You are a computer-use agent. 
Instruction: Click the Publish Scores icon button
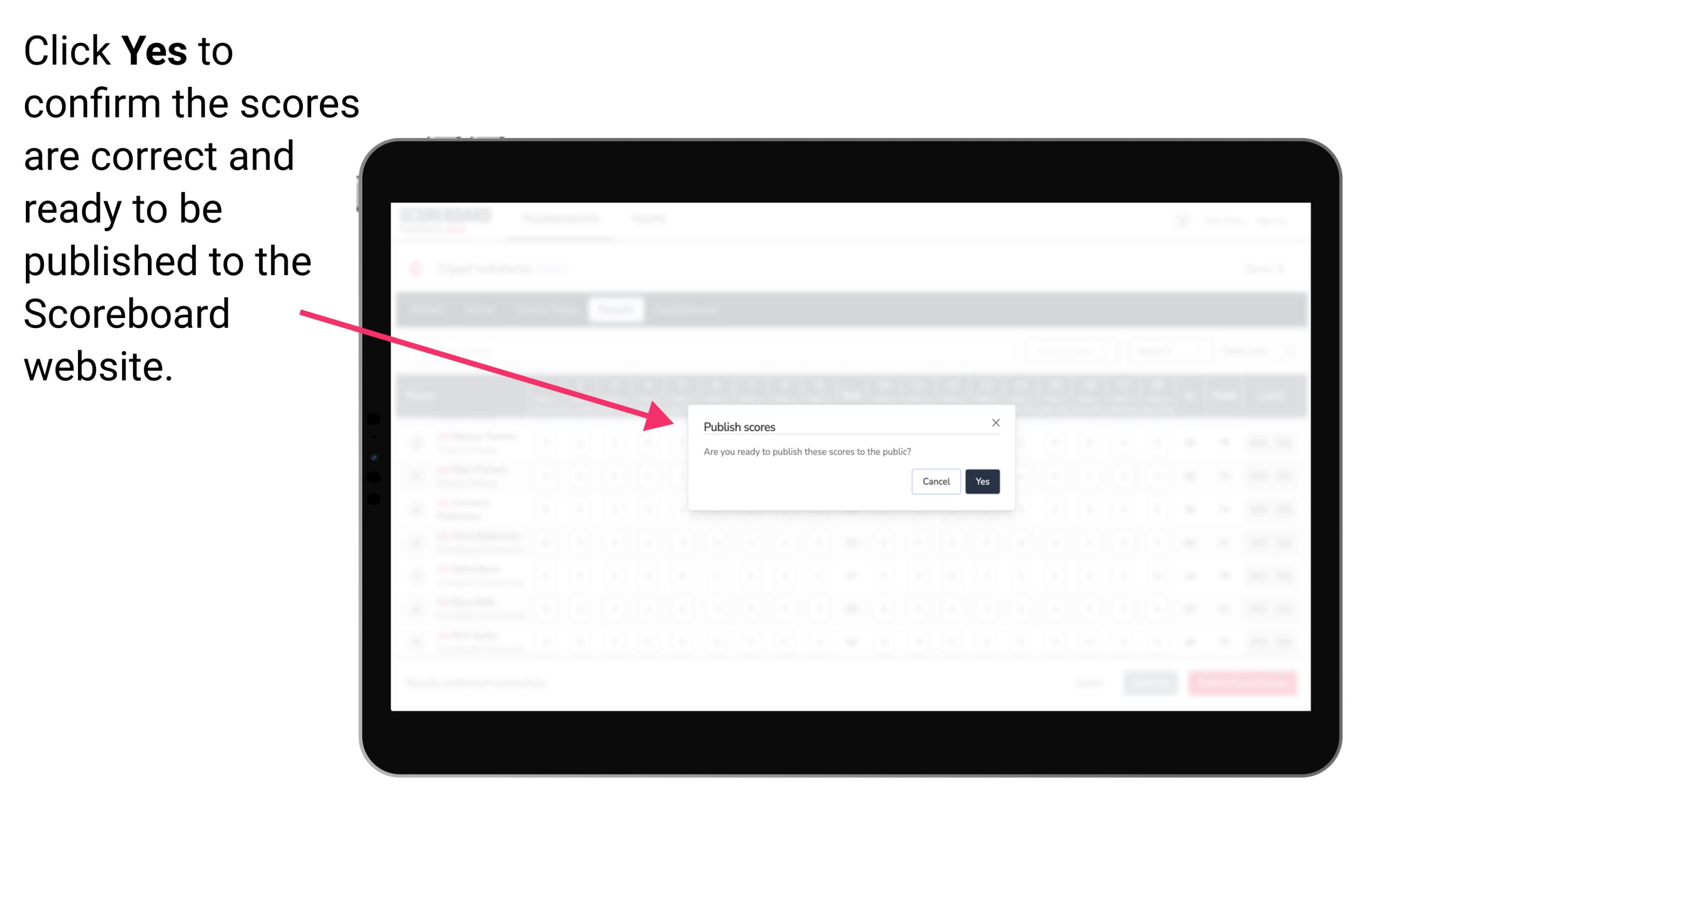click(980, 480)
